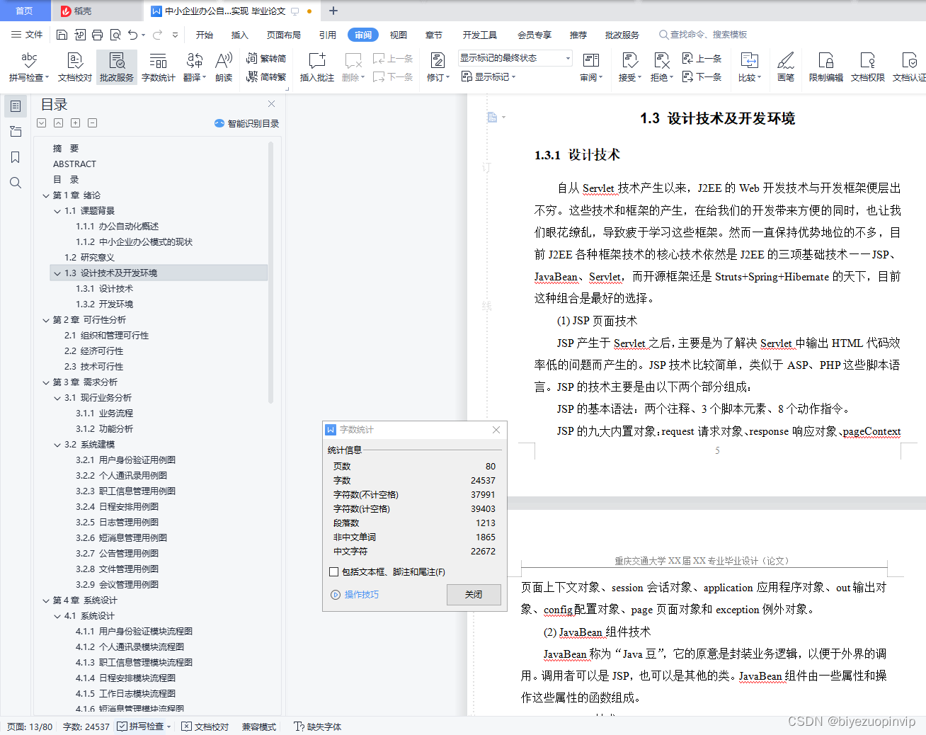Open 比较 compare documents tool
Screen dimensions: 926x735
750,67
